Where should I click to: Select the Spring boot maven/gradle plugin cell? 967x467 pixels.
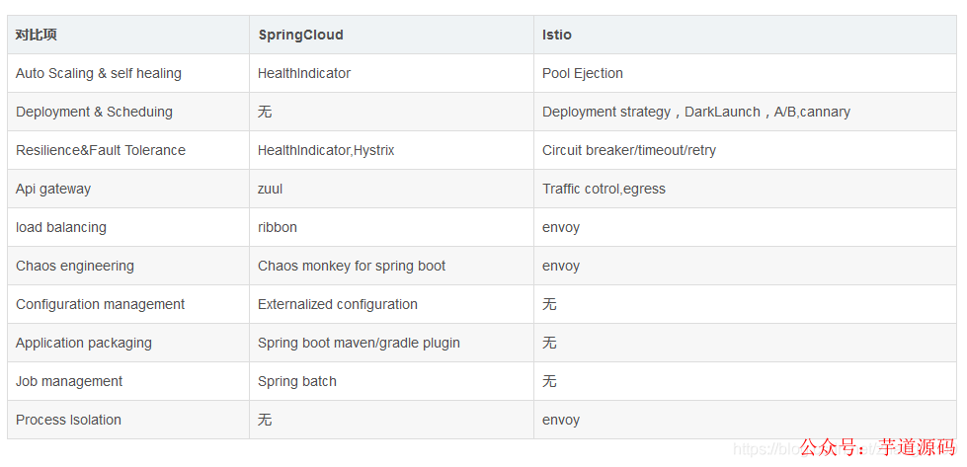pyautogui.click(x=359, y=343)
